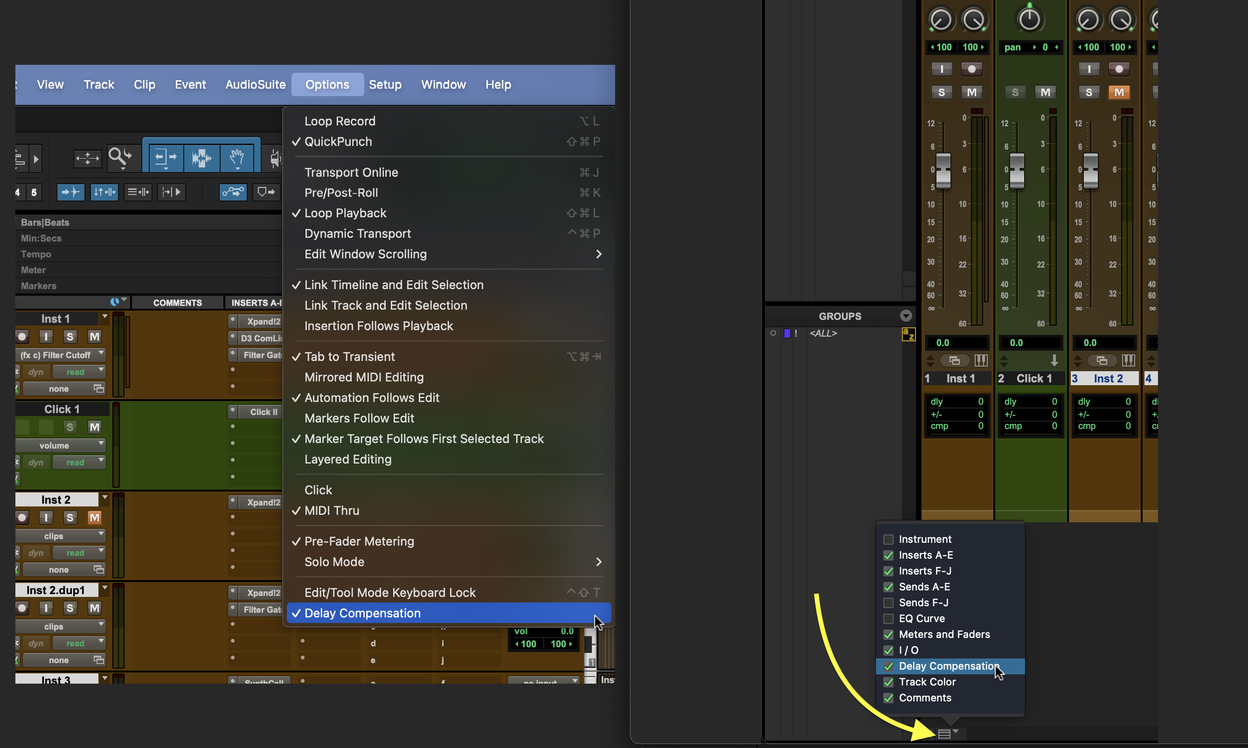Record-enable Inst 2 in mixer strip
The height and width of the screenshot is (748, 1248).
[x=1119, y=69]
